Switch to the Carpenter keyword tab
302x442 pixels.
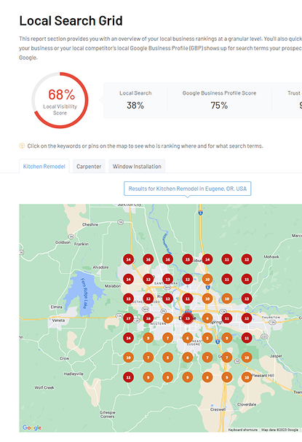click(89, 166)
